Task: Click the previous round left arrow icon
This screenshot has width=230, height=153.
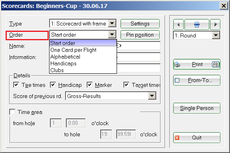Action: pos(178,24)
